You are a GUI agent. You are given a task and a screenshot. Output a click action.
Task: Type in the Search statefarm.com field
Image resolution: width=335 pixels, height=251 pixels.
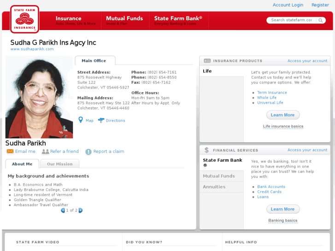click(291, 20)
